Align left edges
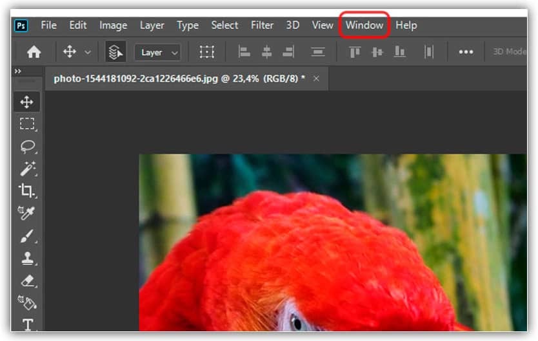Screen dimensions: 538x341 tap(244, 52)
